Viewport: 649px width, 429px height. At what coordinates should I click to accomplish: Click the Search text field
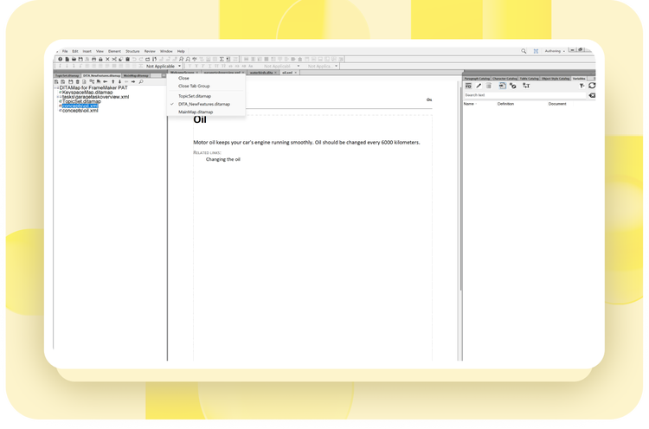525,95
